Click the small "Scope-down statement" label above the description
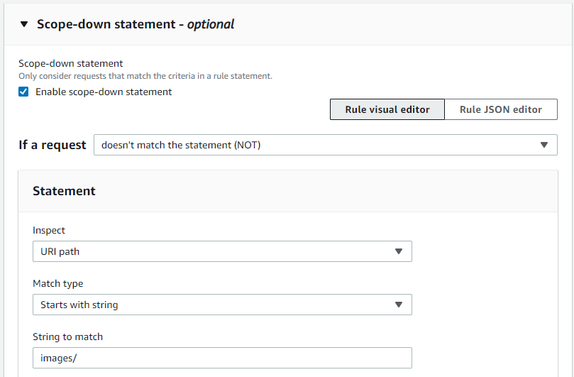The height and width of the screenshot is (377, 574). click(x=71, y=63)
